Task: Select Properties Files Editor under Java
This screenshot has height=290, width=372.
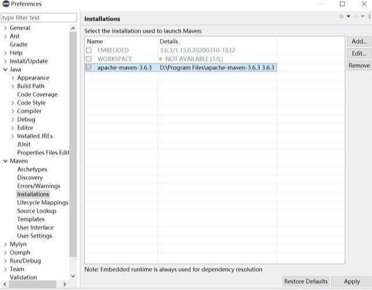Action: 43,153
